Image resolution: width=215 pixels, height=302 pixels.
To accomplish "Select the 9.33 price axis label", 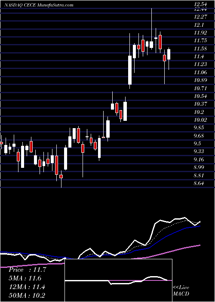I will tap(199, 151).
